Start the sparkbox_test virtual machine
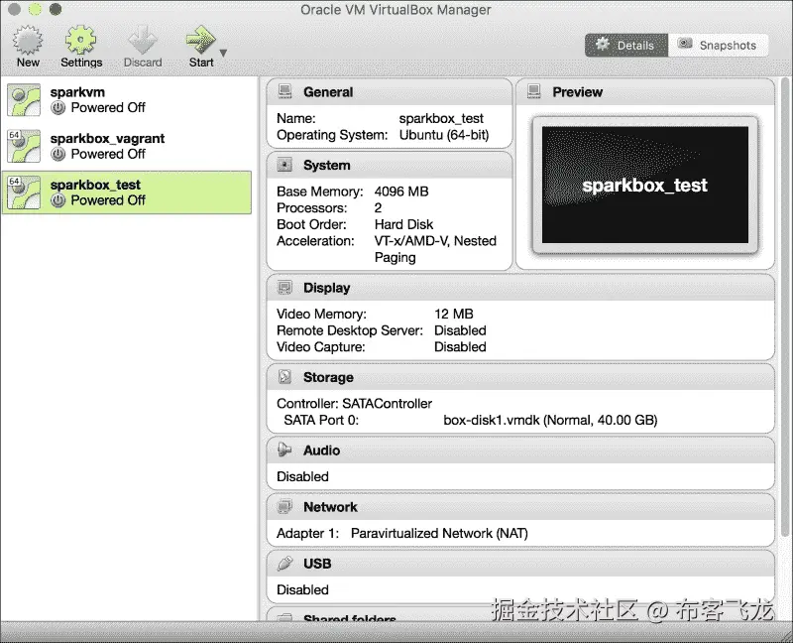This screenshot has height=643, width=793. tap(198, 40)
